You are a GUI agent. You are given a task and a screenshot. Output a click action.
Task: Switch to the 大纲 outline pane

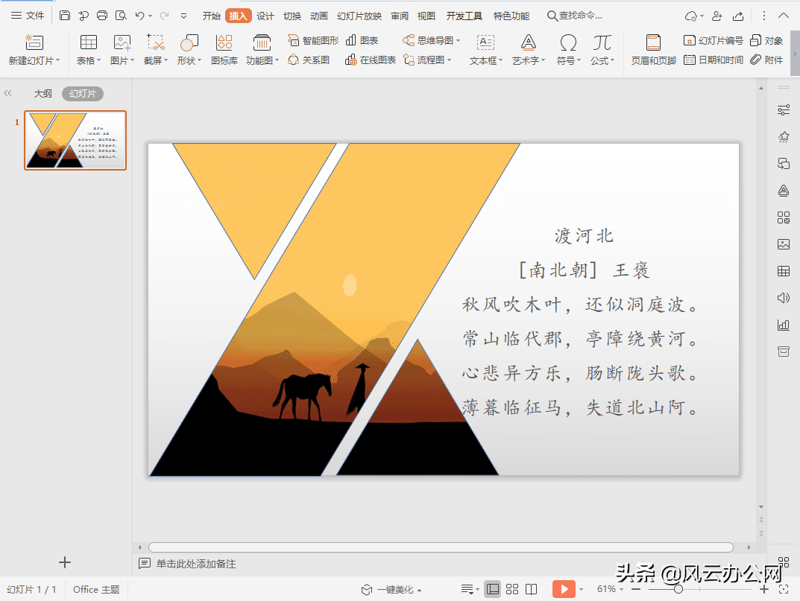tap(42, 93)
